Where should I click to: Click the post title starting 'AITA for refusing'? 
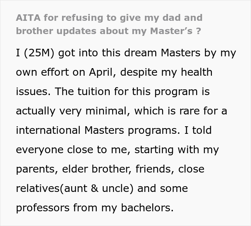point(109,24)
